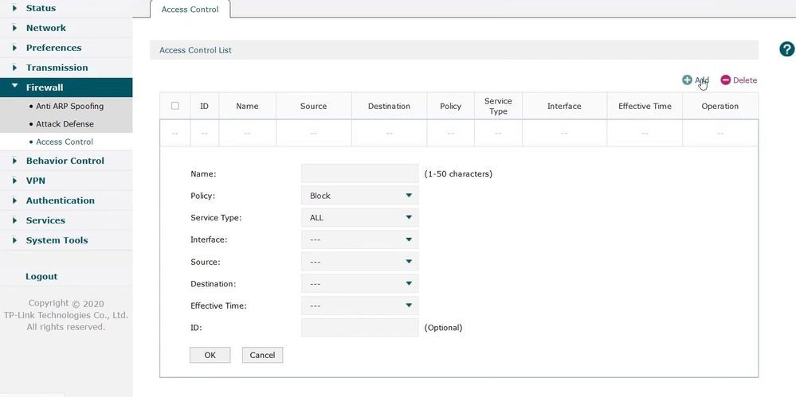Open the Service Type dropdown
This screenshot has width=796, height=397.
(359, 217)
